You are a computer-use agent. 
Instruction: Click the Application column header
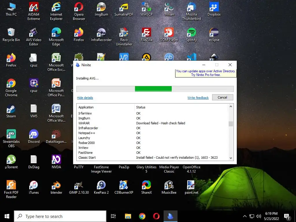coord(86,107)
